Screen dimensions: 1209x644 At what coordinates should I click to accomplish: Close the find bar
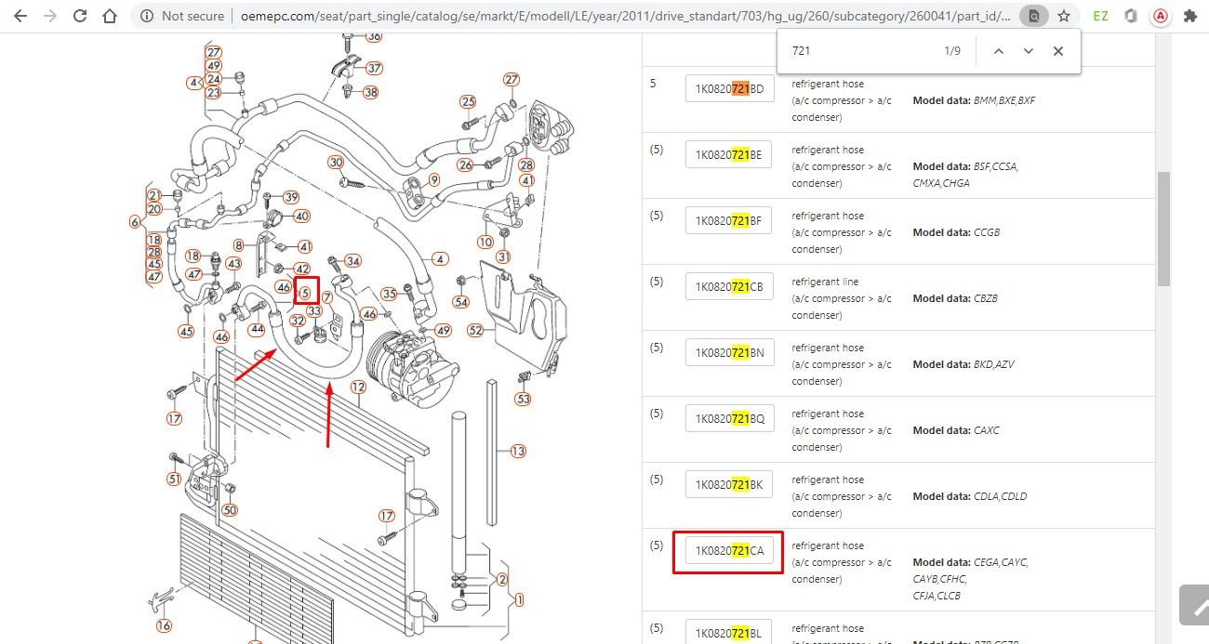1058,51
